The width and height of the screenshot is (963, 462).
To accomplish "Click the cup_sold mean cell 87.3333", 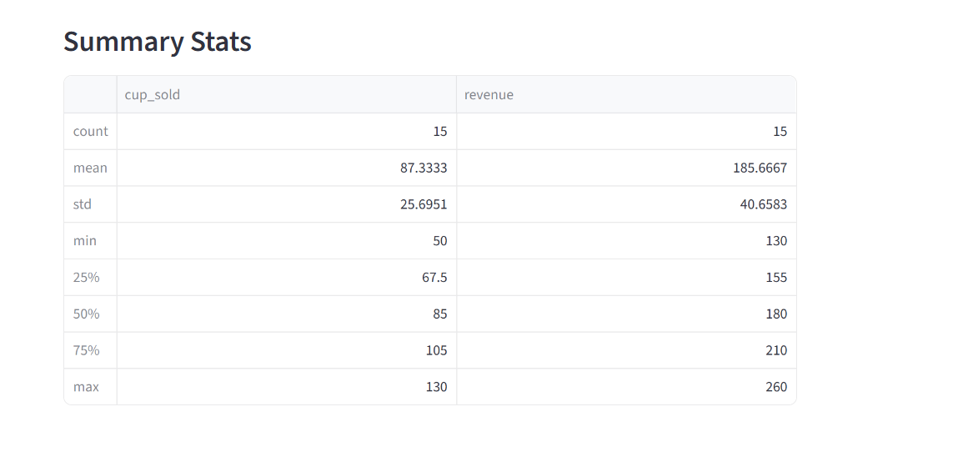I will click(286, 168).
